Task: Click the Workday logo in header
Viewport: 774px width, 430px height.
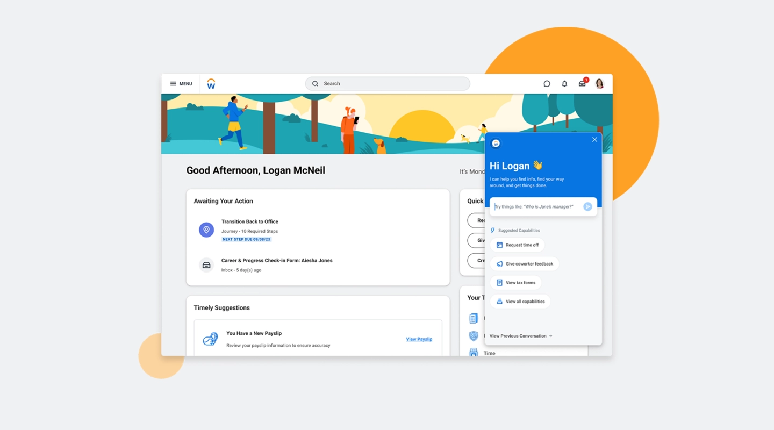Action: [x=211, y=84]
